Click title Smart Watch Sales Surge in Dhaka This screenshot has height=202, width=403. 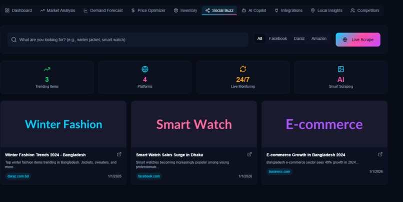pyautogui.click(x=169, y=155)
